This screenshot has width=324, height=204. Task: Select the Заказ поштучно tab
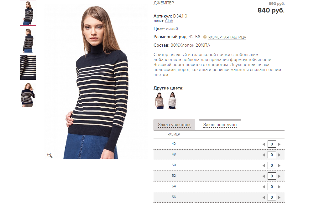point(220,125)
